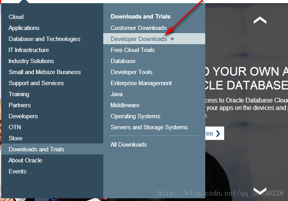The width and height of the screenshot is (288, 201).
Task: Open Database and Technologies menu entry
Action: 45,39
